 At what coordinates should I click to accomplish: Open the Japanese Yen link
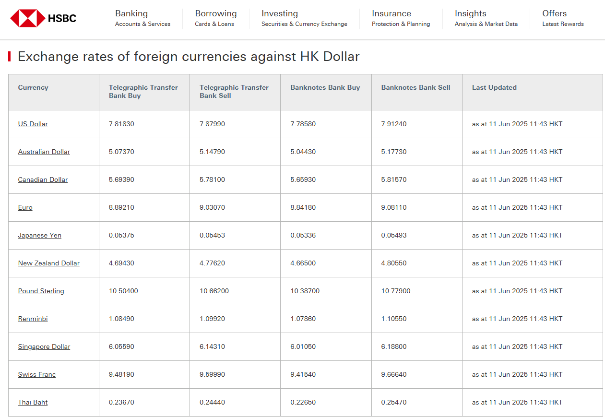tap(40, 235)
